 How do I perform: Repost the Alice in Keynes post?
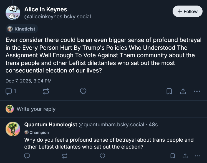(x=46, y=91)
